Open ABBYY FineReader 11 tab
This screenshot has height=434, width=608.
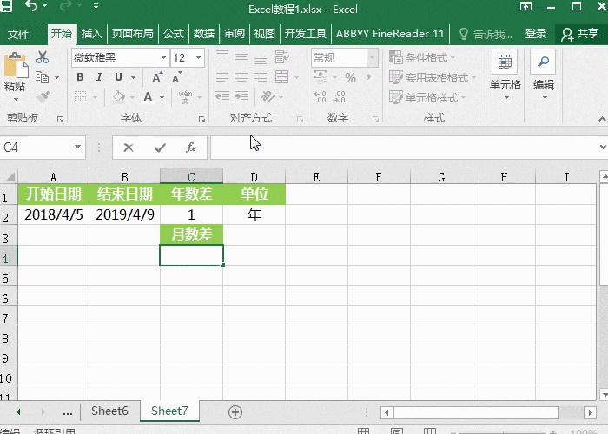coord(390,34)
